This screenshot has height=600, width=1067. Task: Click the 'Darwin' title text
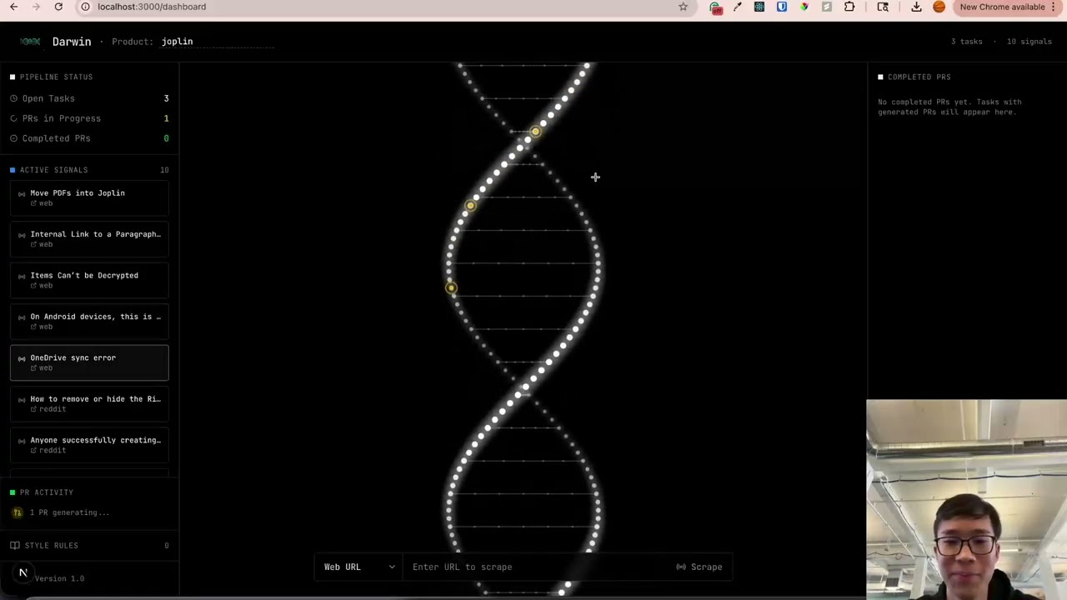click(x=72, y=42)
